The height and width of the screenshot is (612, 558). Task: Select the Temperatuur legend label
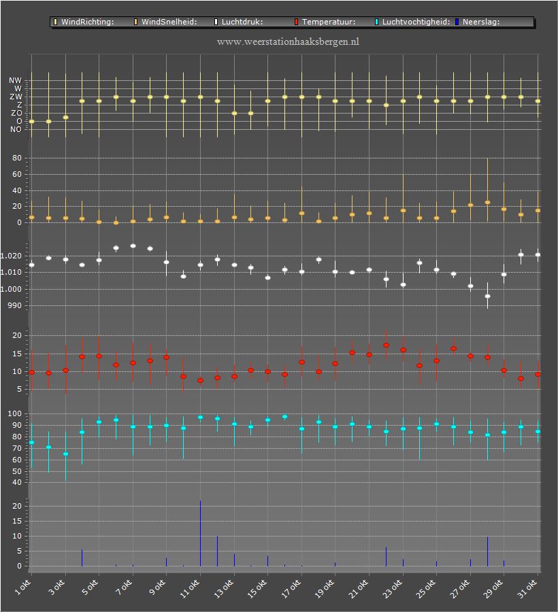pyautogui.click(x=329, y=22)
